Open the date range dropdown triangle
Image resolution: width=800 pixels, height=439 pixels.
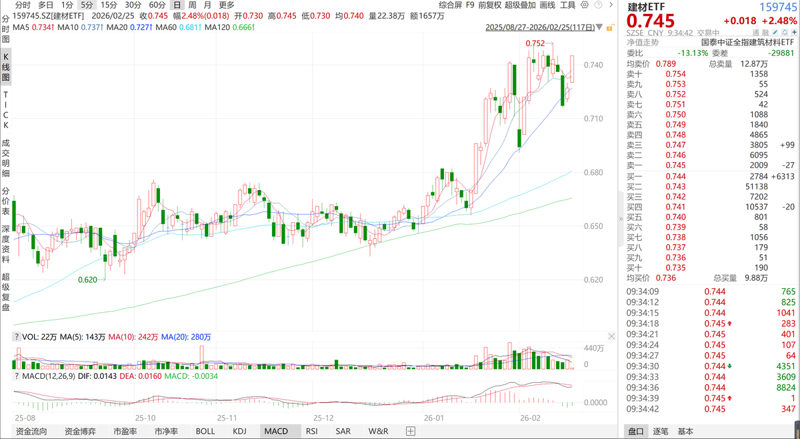[599, 27]
